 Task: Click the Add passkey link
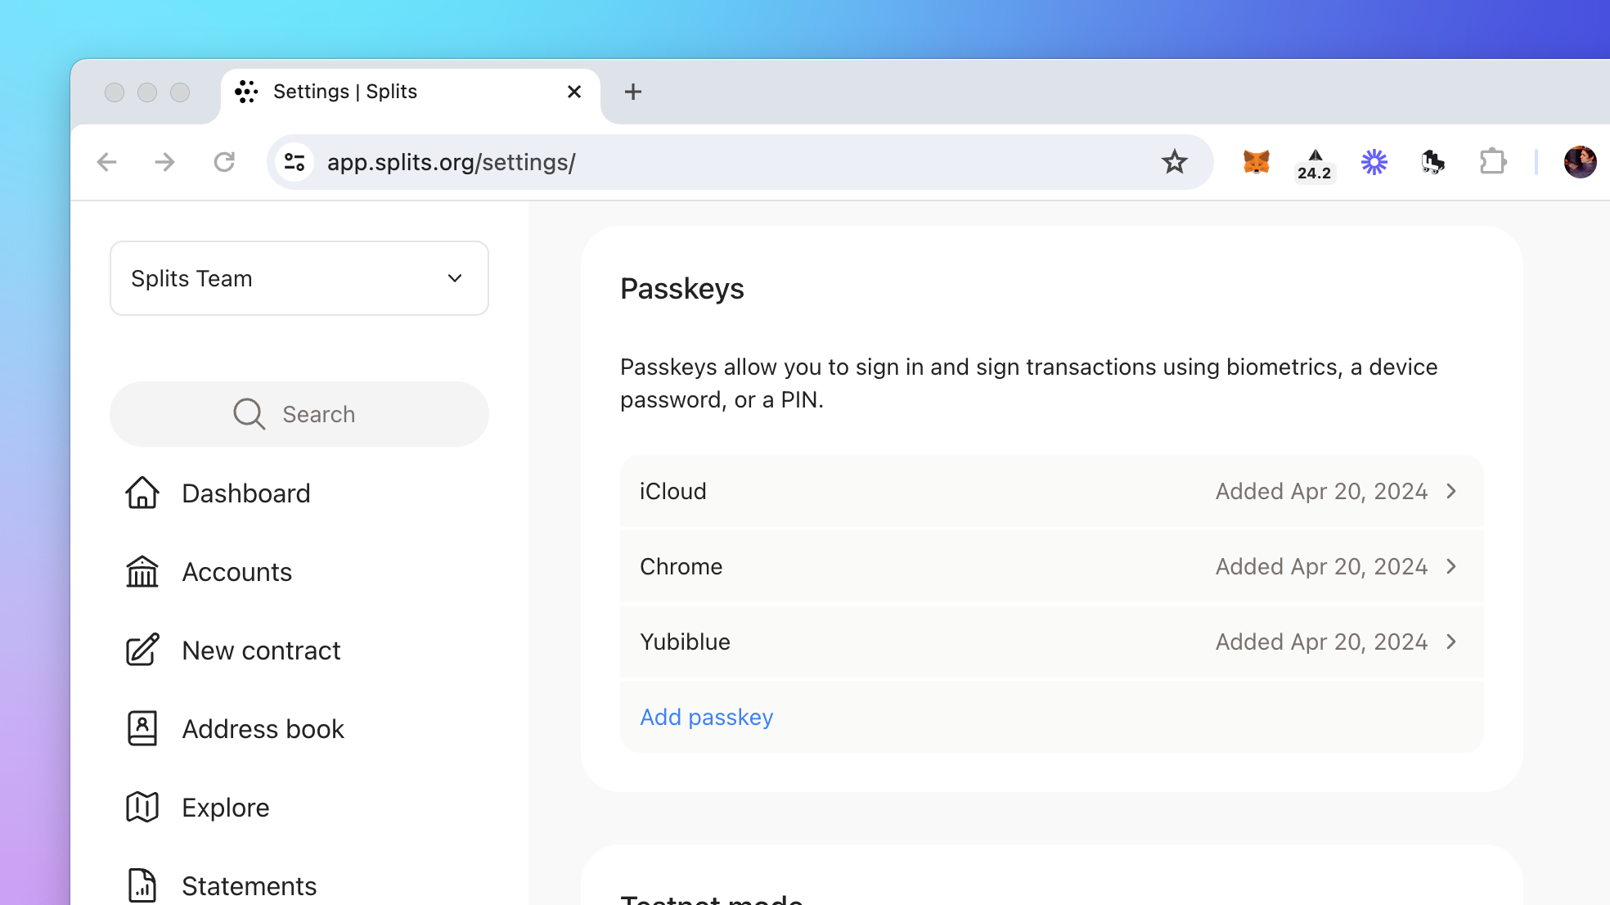(706, 717)
